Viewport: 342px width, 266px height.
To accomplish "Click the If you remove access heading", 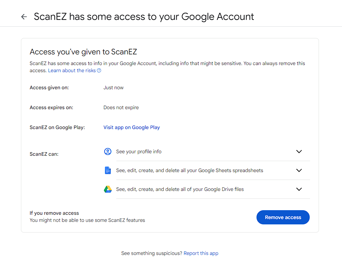I will click(54, 213).
